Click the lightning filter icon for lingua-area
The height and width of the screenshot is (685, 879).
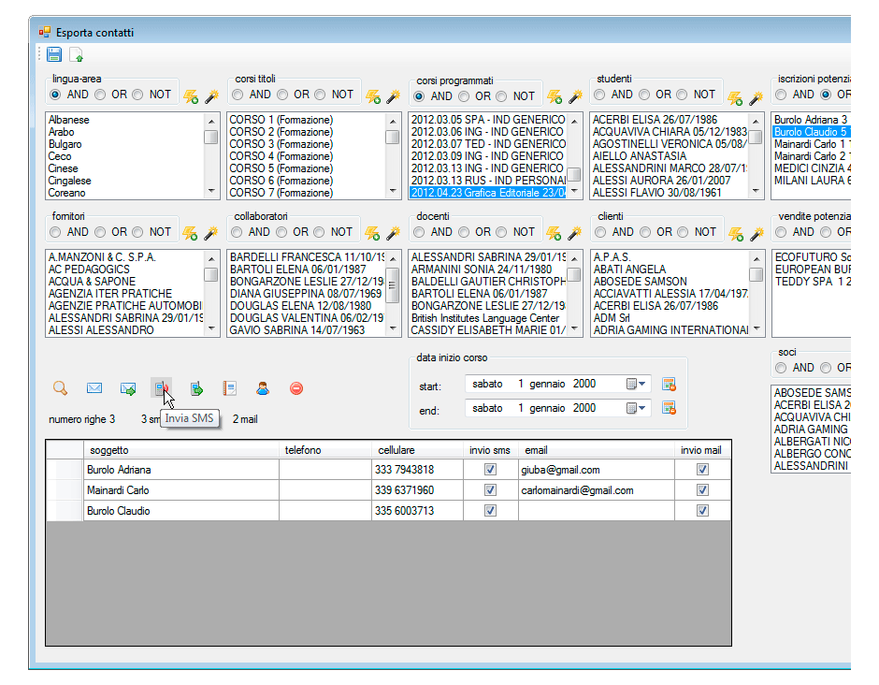(x=191, y=96)
